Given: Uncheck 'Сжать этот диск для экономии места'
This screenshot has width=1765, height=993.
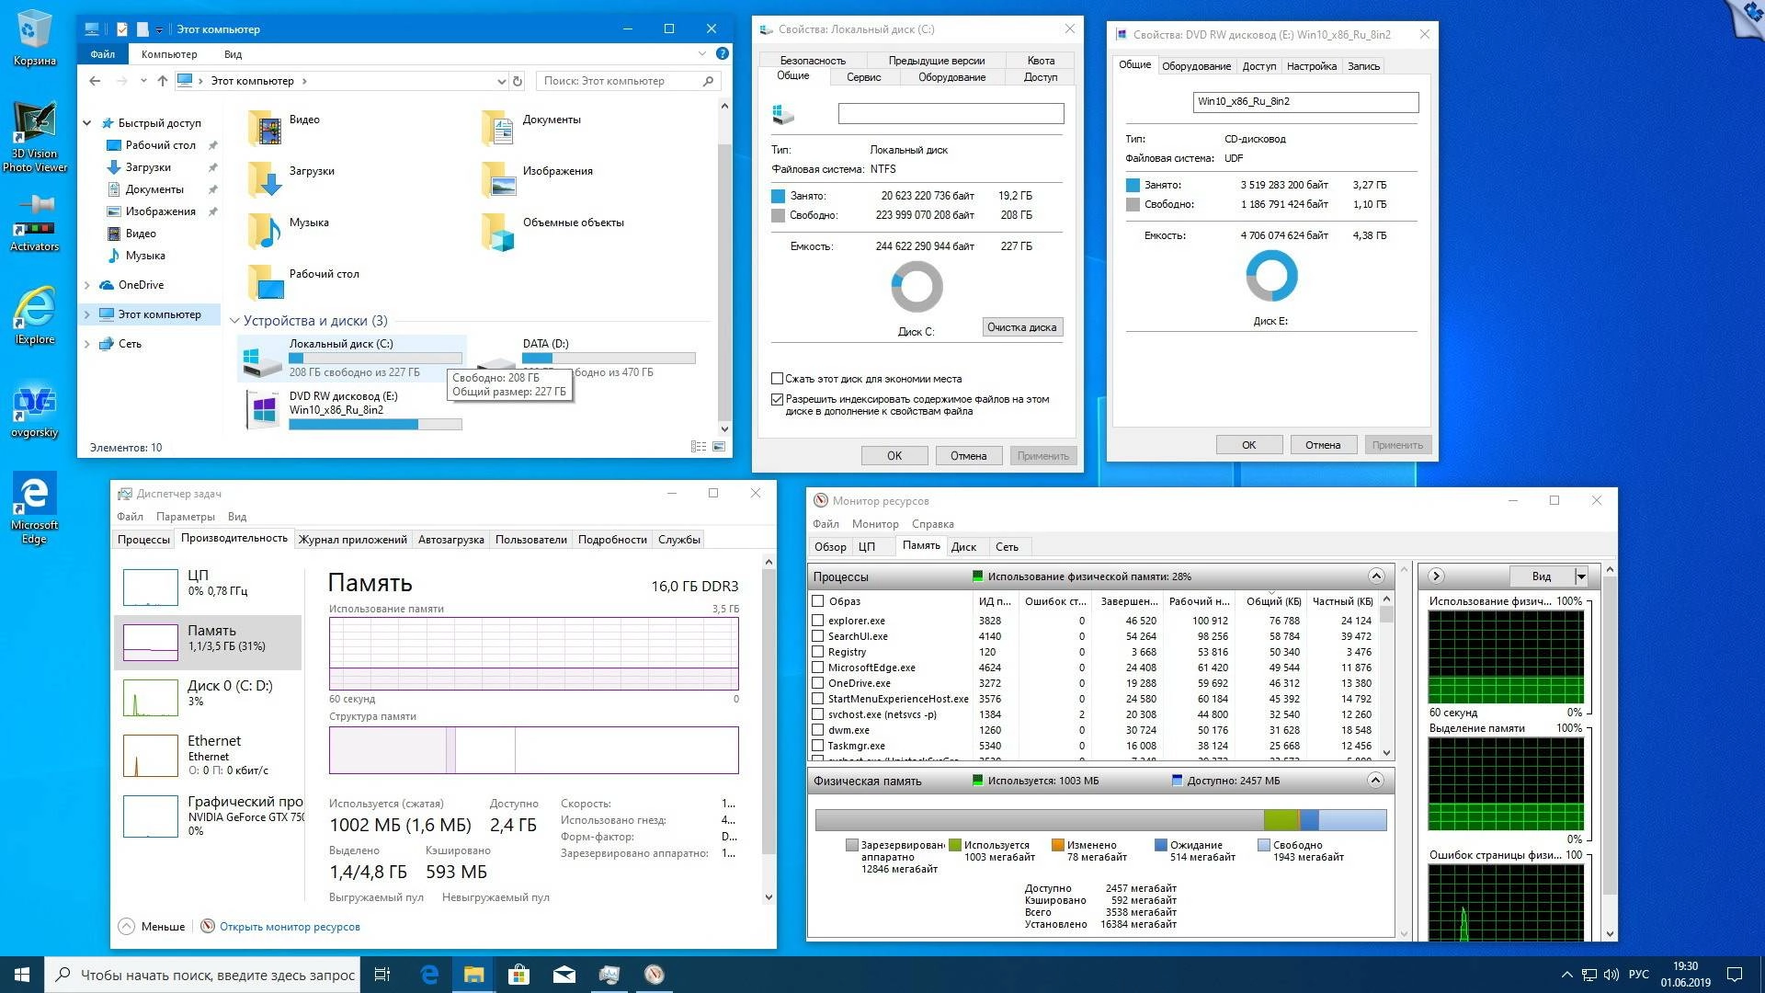Looking at the screenshot, I should (x=777, y=378).
